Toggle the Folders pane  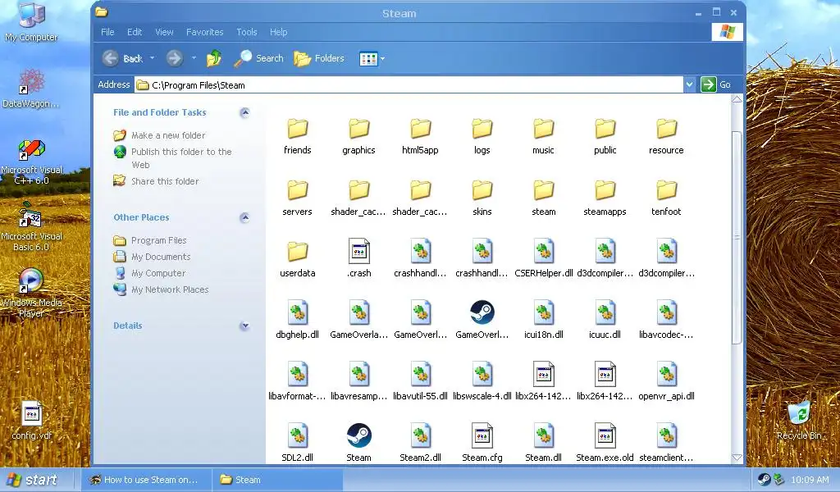319,58
